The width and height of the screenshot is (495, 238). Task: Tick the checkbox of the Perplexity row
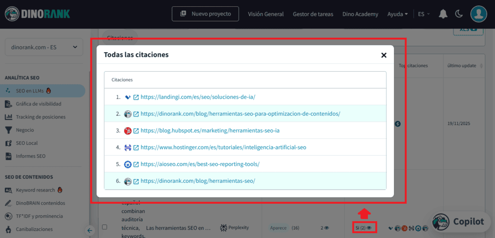tap(105, 227)
